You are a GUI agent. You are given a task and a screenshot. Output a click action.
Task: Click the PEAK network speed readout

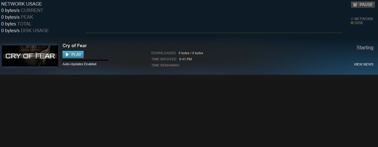point(17,17)
